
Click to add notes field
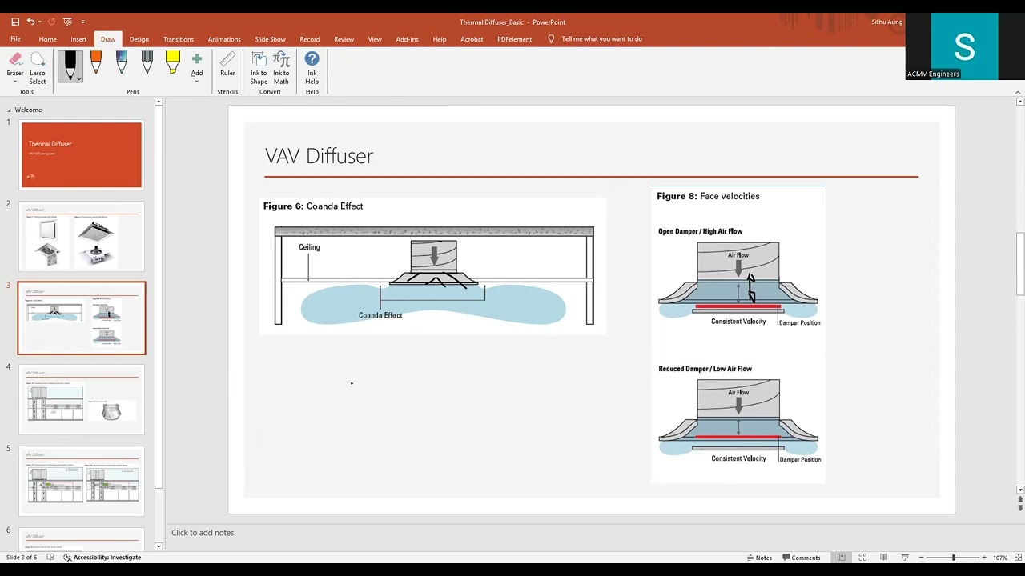(203, 533)
